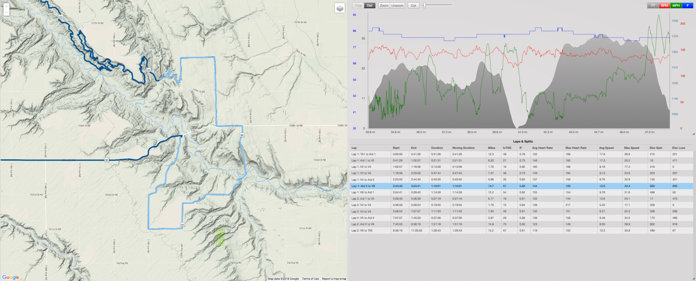Click mile marker 22 on the map

[x=61, y=16]
